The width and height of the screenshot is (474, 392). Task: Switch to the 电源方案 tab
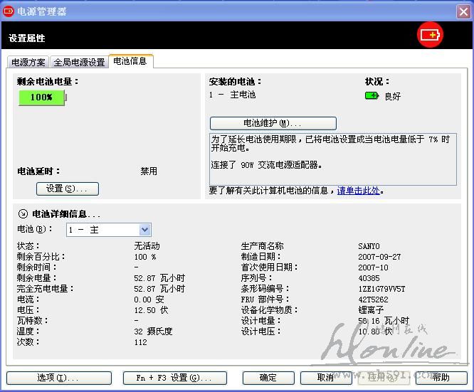pyautogui.click(x=29, y=63)
